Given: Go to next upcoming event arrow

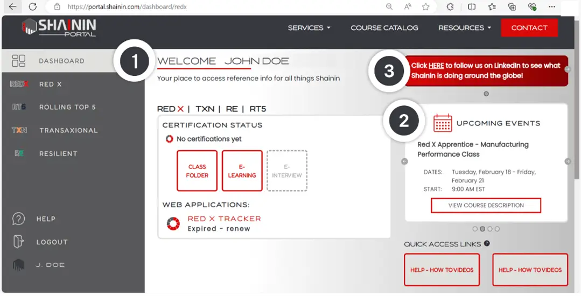Looking at the screenshot, I should (x=568, y=161).
